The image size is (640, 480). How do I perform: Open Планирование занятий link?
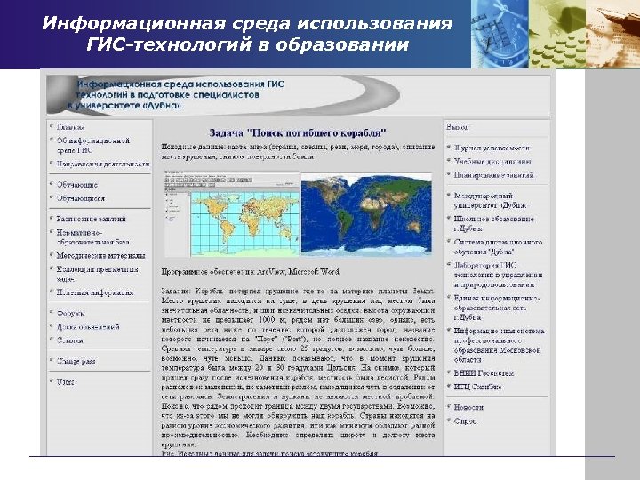[x=494, y=175]
